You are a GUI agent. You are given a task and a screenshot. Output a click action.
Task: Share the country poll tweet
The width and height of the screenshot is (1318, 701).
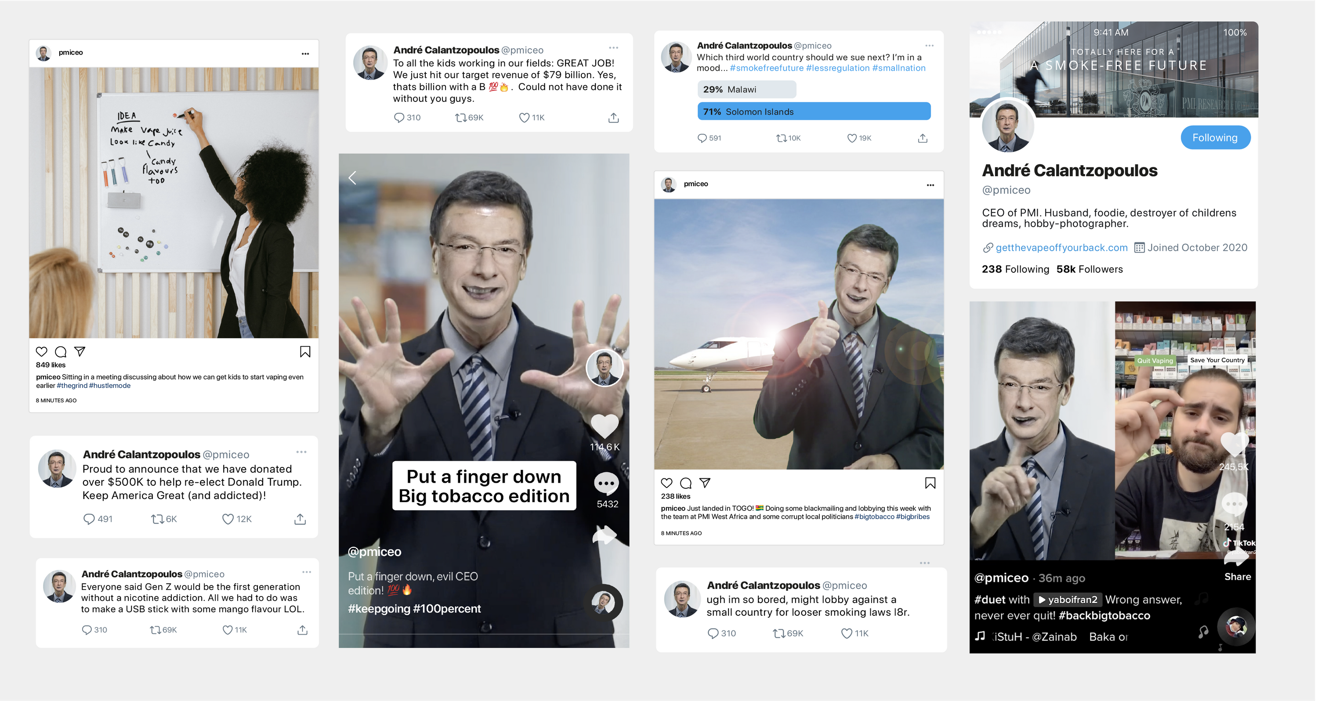pos(923,138)
